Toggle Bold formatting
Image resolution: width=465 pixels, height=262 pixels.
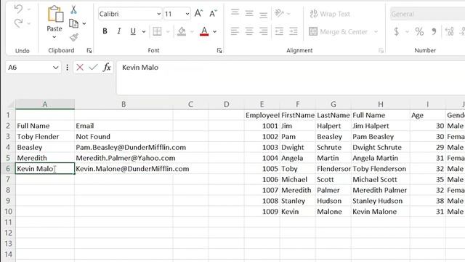(x=105, y=31)
